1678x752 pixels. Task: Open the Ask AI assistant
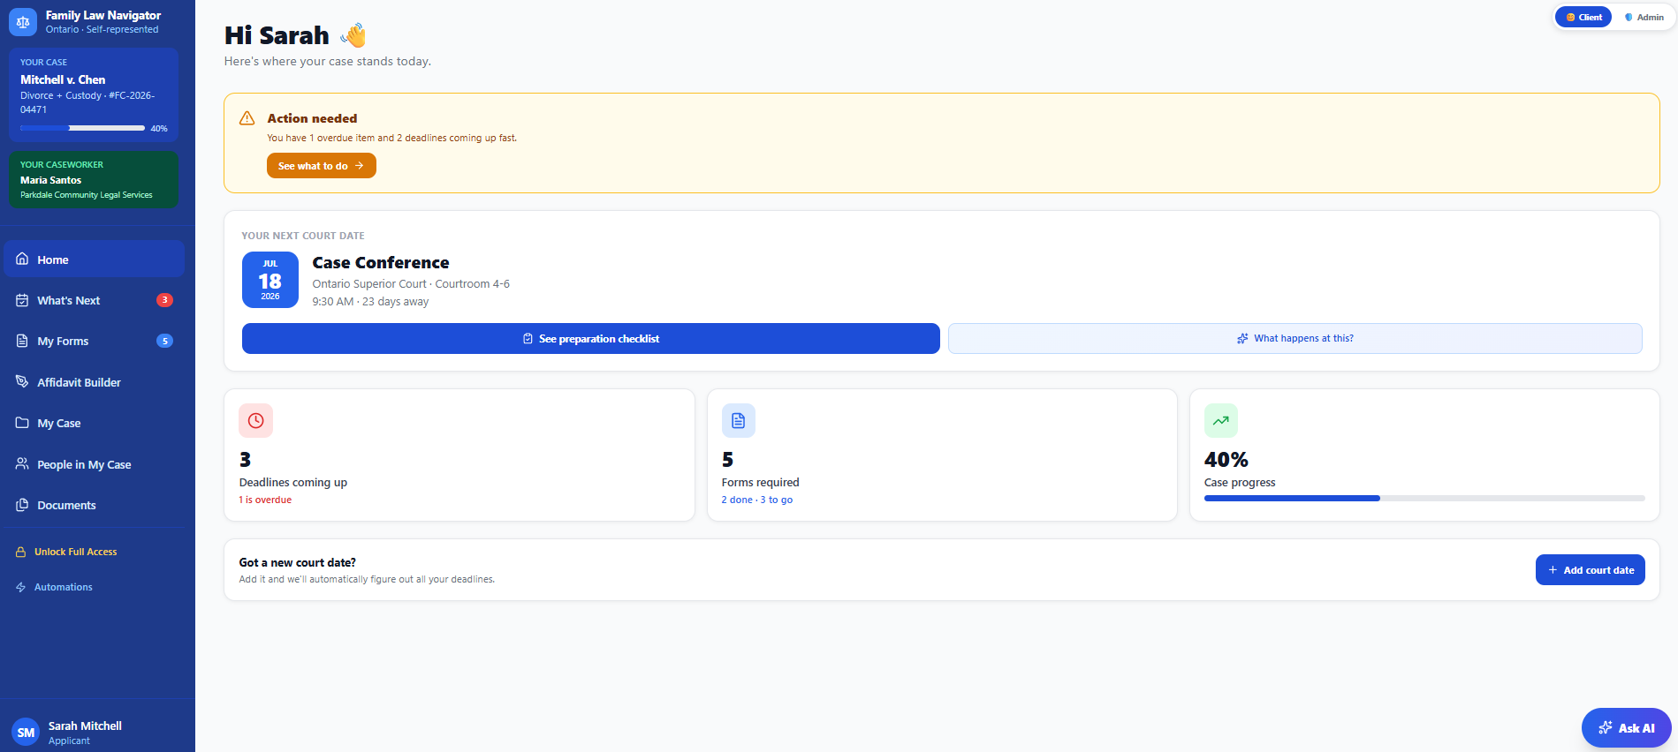click(x=1627, y=728)
